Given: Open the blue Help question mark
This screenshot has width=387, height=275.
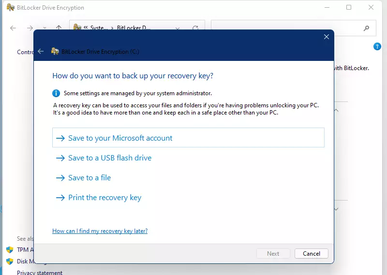Looking at the screenshot, I should [377, 46].
